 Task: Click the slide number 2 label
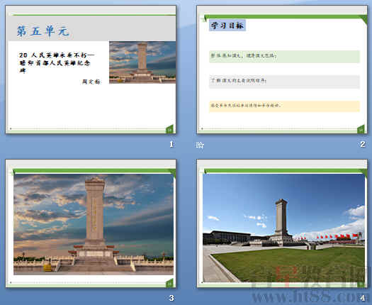click(363, 144)
